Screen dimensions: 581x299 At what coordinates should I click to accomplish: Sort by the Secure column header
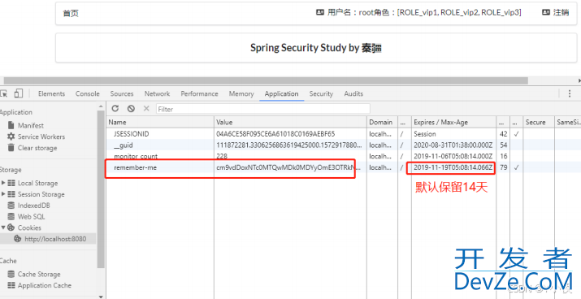tap(539, 122)
